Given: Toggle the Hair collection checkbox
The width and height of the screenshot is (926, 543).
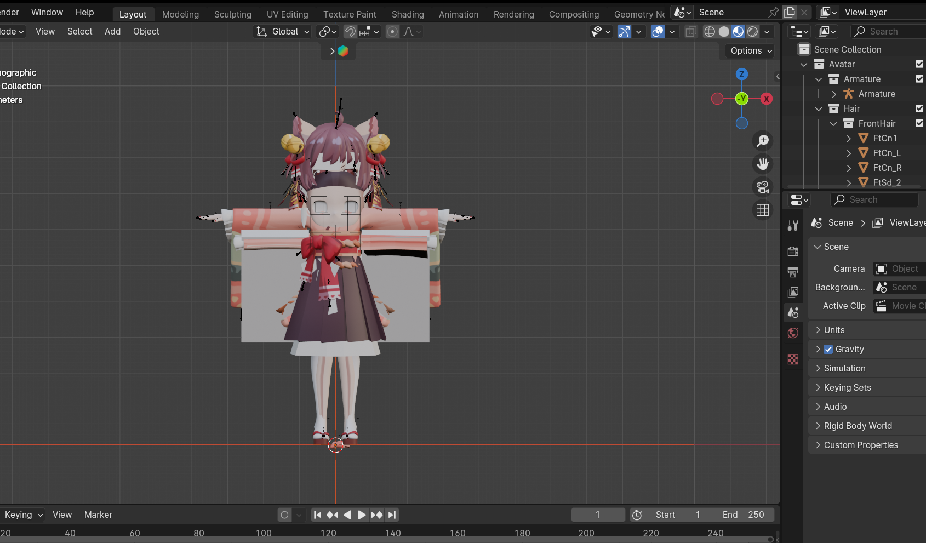Looking at the screenshot, I should [919, 108].
